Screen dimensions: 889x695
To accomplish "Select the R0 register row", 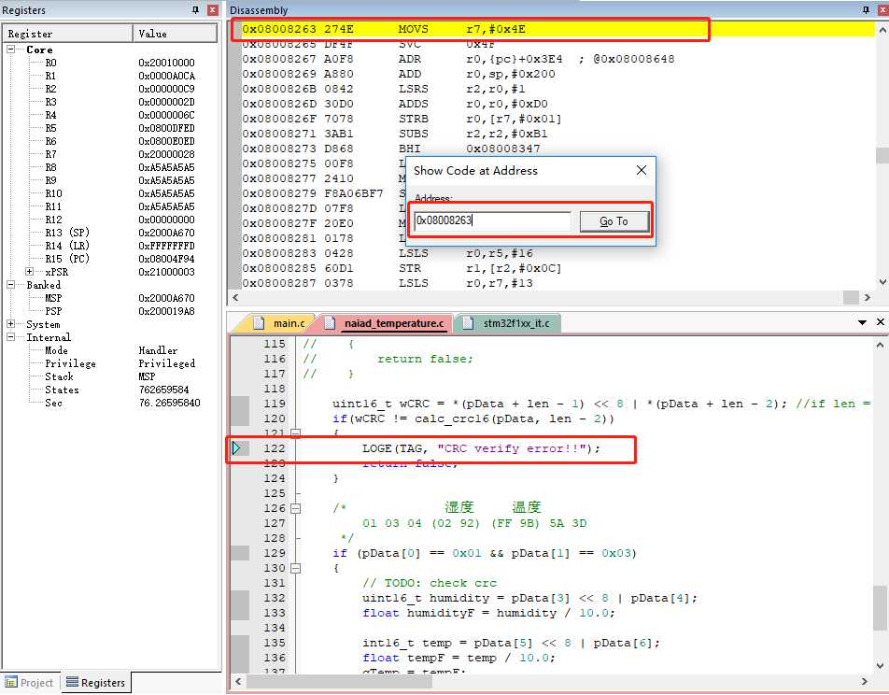I will [110, 63].
